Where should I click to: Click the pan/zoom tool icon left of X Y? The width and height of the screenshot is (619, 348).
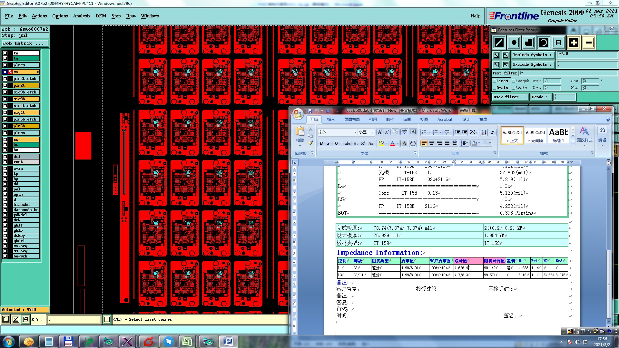[x=5, y=319]
